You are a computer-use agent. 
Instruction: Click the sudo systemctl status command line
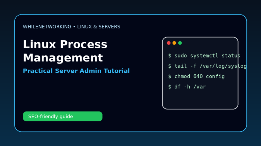(x=204, y=56)
